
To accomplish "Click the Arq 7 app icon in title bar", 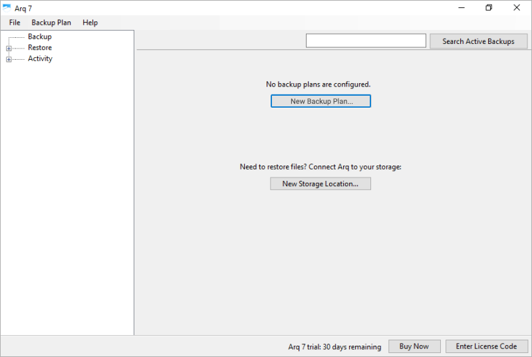I will coord(7,8).
